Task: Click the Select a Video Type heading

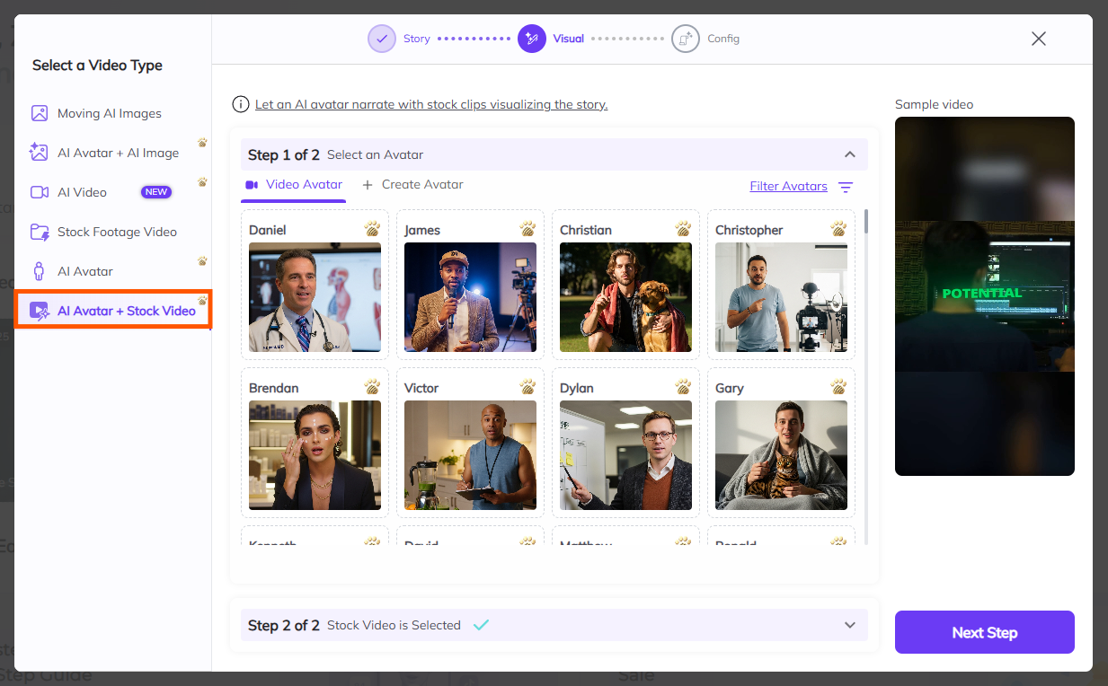Action: coord(97,65)
